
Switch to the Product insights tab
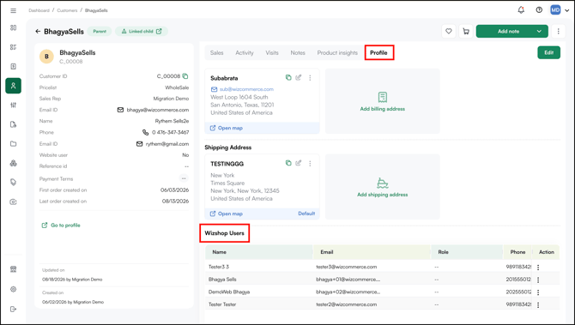click(x=337, y=53)
